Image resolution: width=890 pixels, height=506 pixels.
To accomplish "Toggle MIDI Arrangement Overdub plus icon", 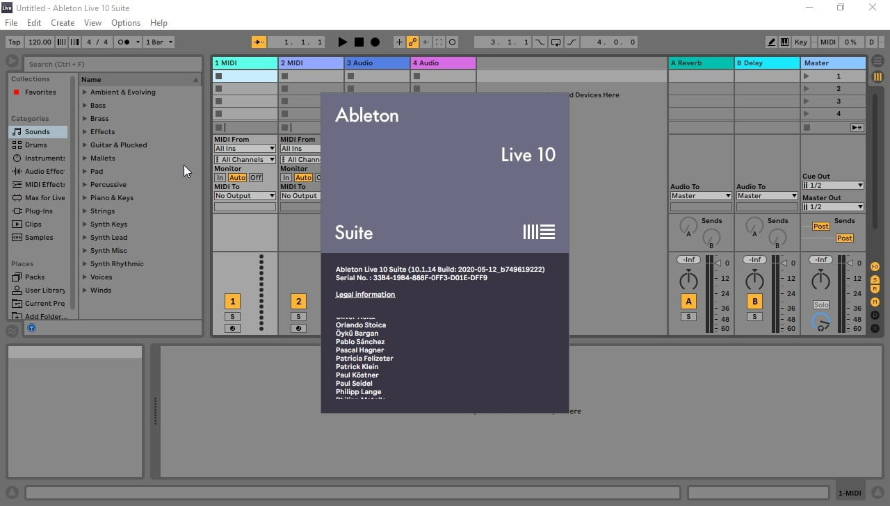I will click(x=399, y=42).
